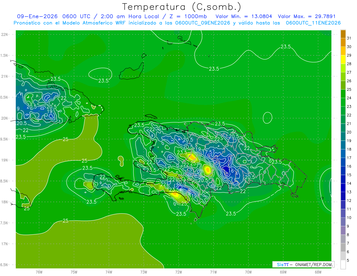This screenshot has height=276, width=357.
Task: Click the '0600UTC_09ENE2026' initialization time
Action: click(203, 23)
